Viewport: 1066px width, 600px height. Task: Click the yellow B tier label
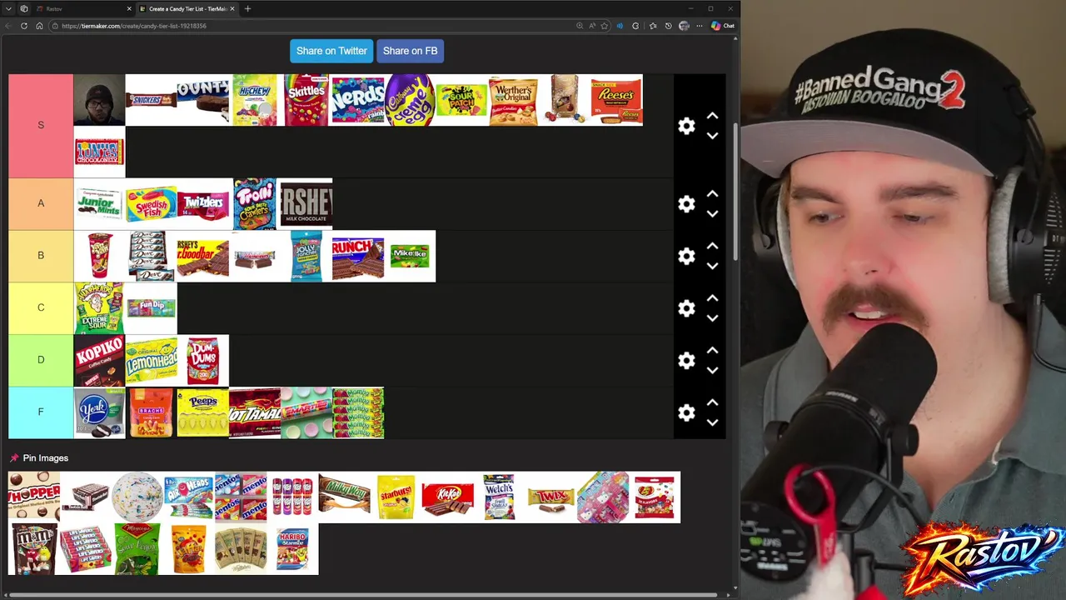click(41, 256)
